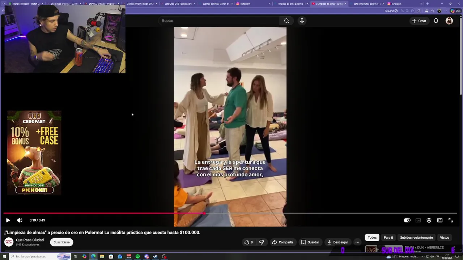Viewport: 463px width, 260px height.
Task: Click the Resumir button in address bar
Action: (x=391, y=11)
